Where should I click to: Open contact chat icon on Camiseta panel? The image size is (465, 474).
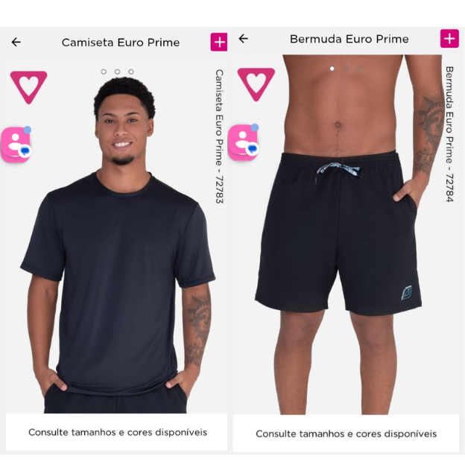click(x=16, y=145)
